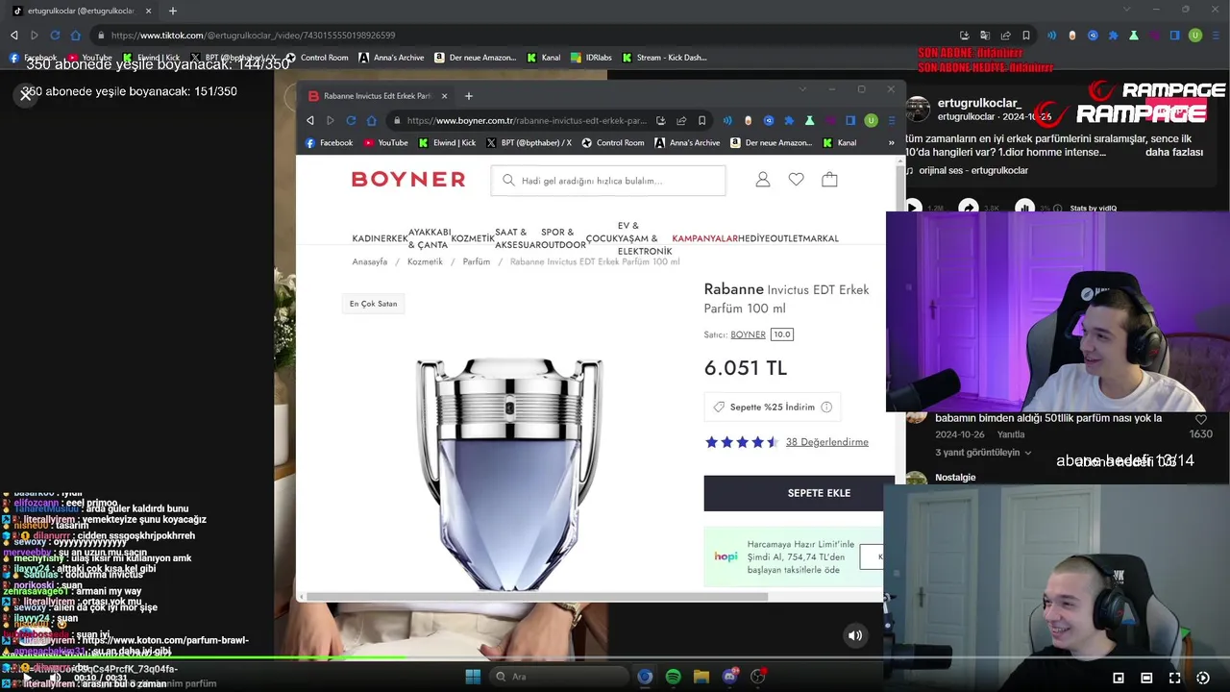Click the five-star product rating
The width and height of the screenshot is (1230, 692).
point(742,442)
